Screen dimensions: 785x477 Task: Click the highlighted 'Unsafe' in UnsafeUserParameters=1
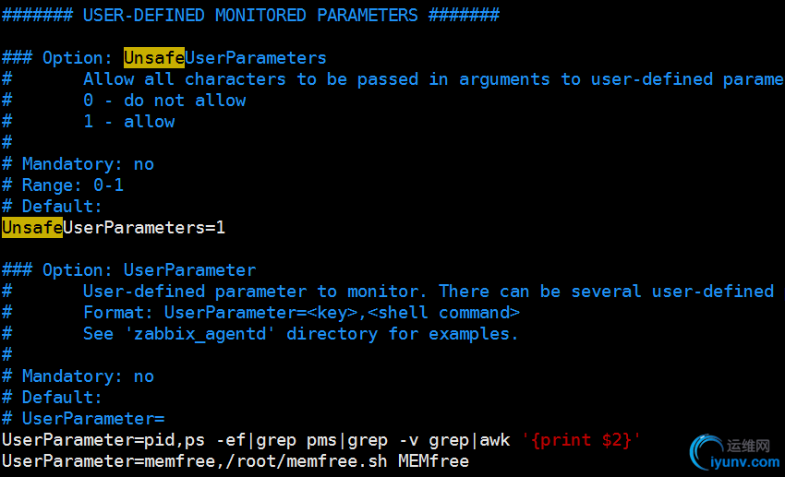32,227
